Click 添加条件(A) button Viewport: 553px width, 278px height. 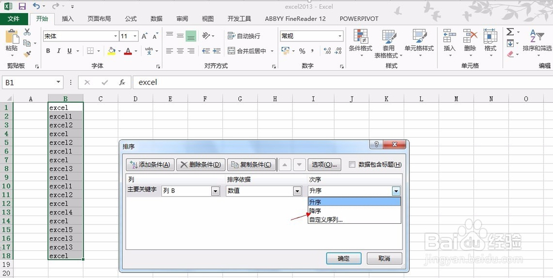(150, 165)
